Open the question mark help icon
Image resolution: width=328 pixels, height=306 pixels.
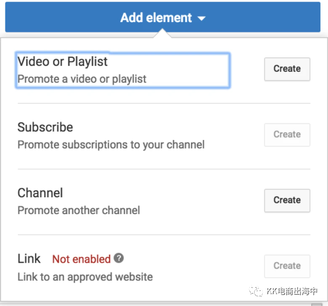(119, 258)
